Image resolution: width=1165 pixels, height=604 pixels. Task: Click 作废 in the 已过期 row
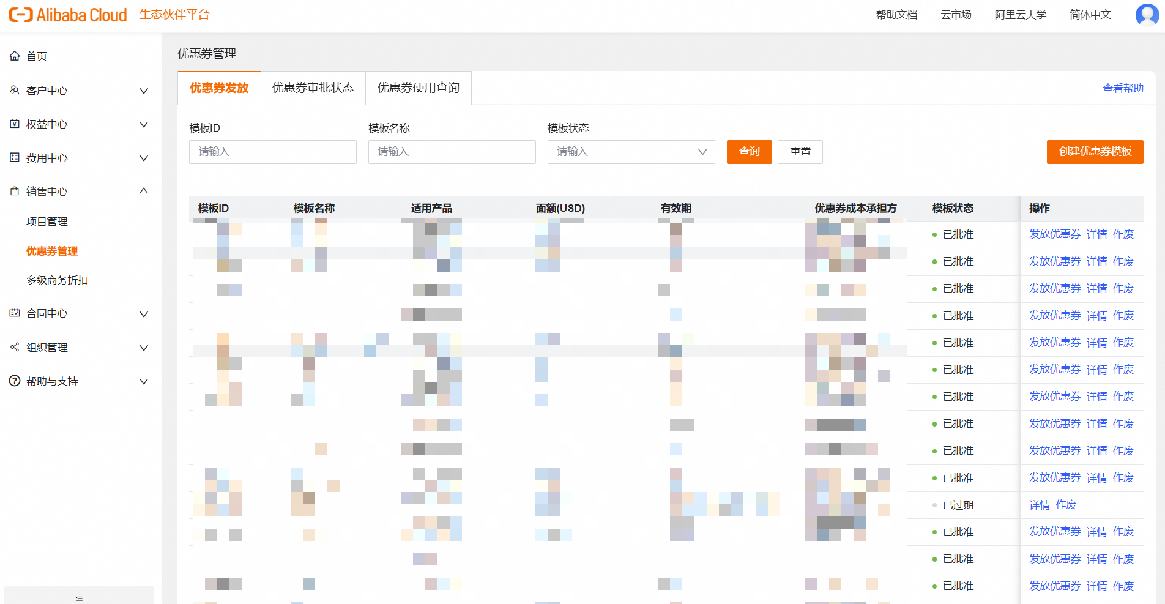click(x=1066, y=505)
